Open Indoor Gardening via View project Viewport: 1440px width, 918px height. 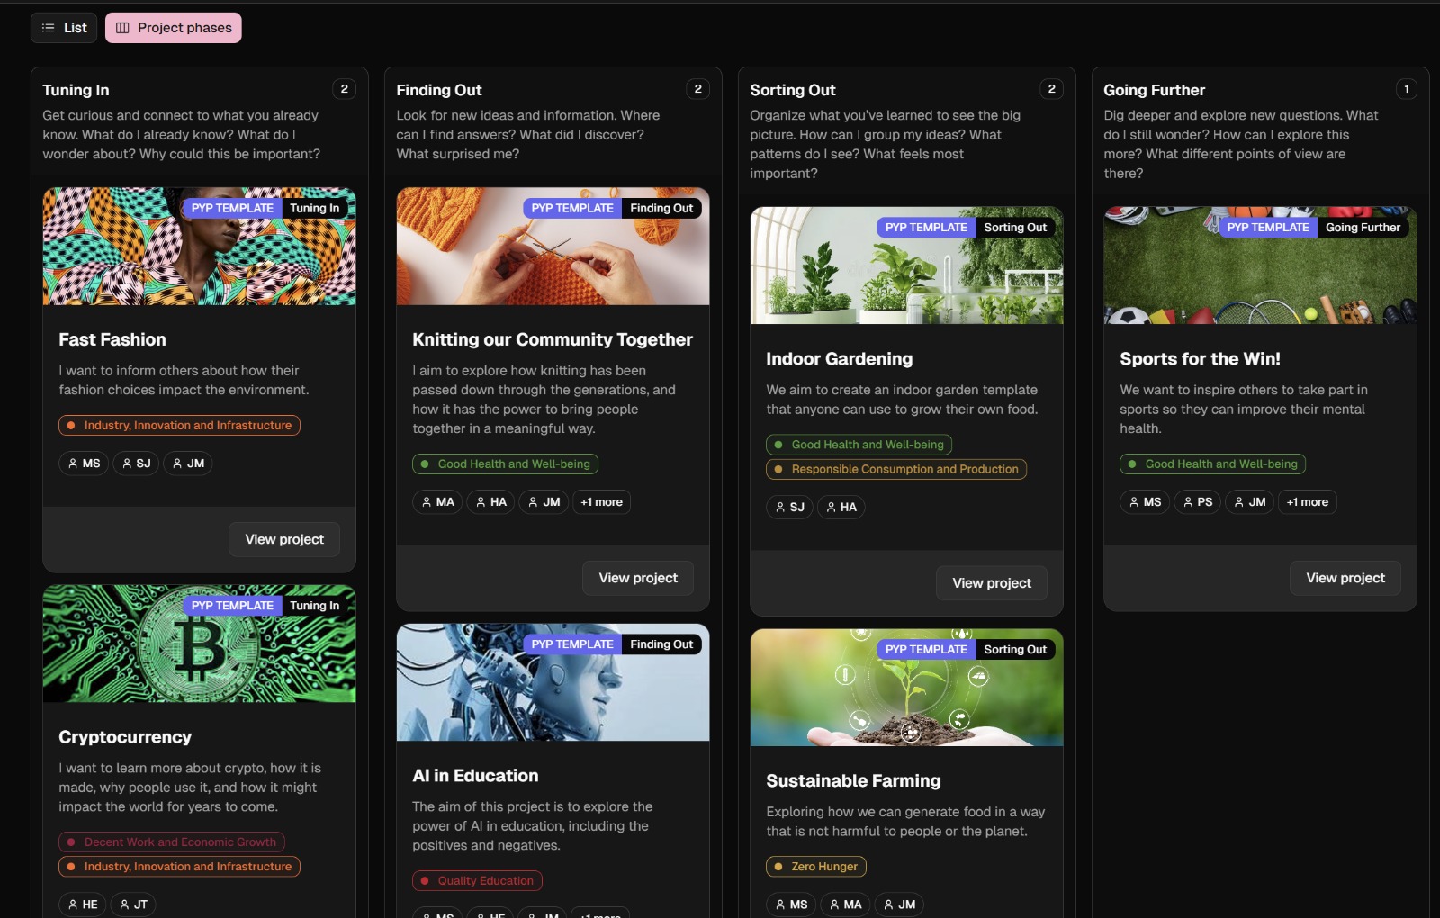[991, 582]
